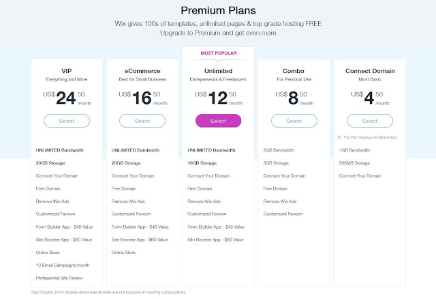The width and height of the screenshot is (436, 299).
Task: Click the Combo plan heading
Action: [x=294, y=71]
